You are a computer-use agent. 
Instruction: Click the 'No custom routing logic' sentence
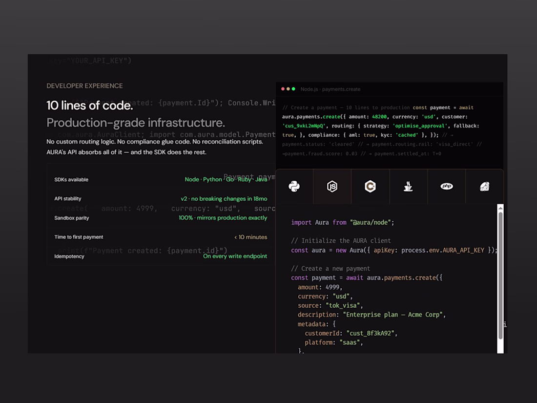point(155,142)
